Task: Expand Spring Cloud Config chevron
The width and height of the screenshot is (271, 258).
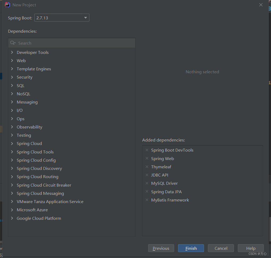Action: point(12,160)
